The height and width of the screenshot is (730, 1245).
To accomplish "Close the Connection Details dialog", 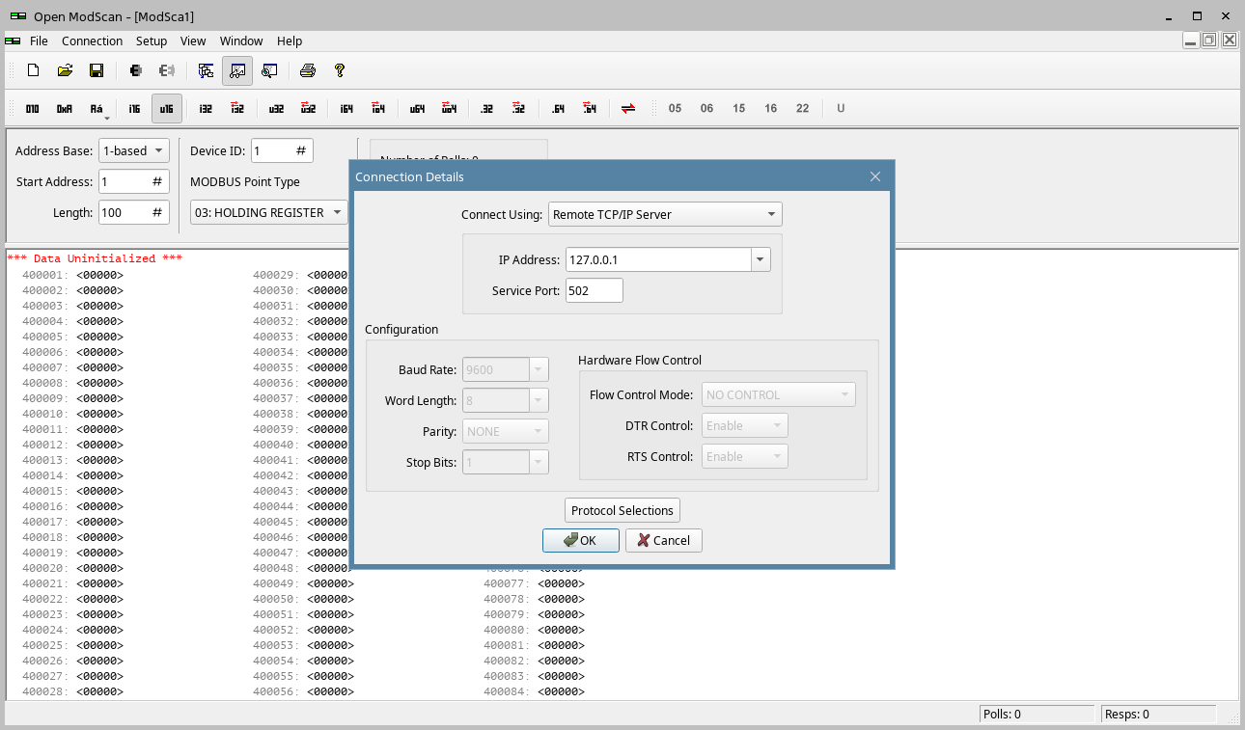I will 875,177.
